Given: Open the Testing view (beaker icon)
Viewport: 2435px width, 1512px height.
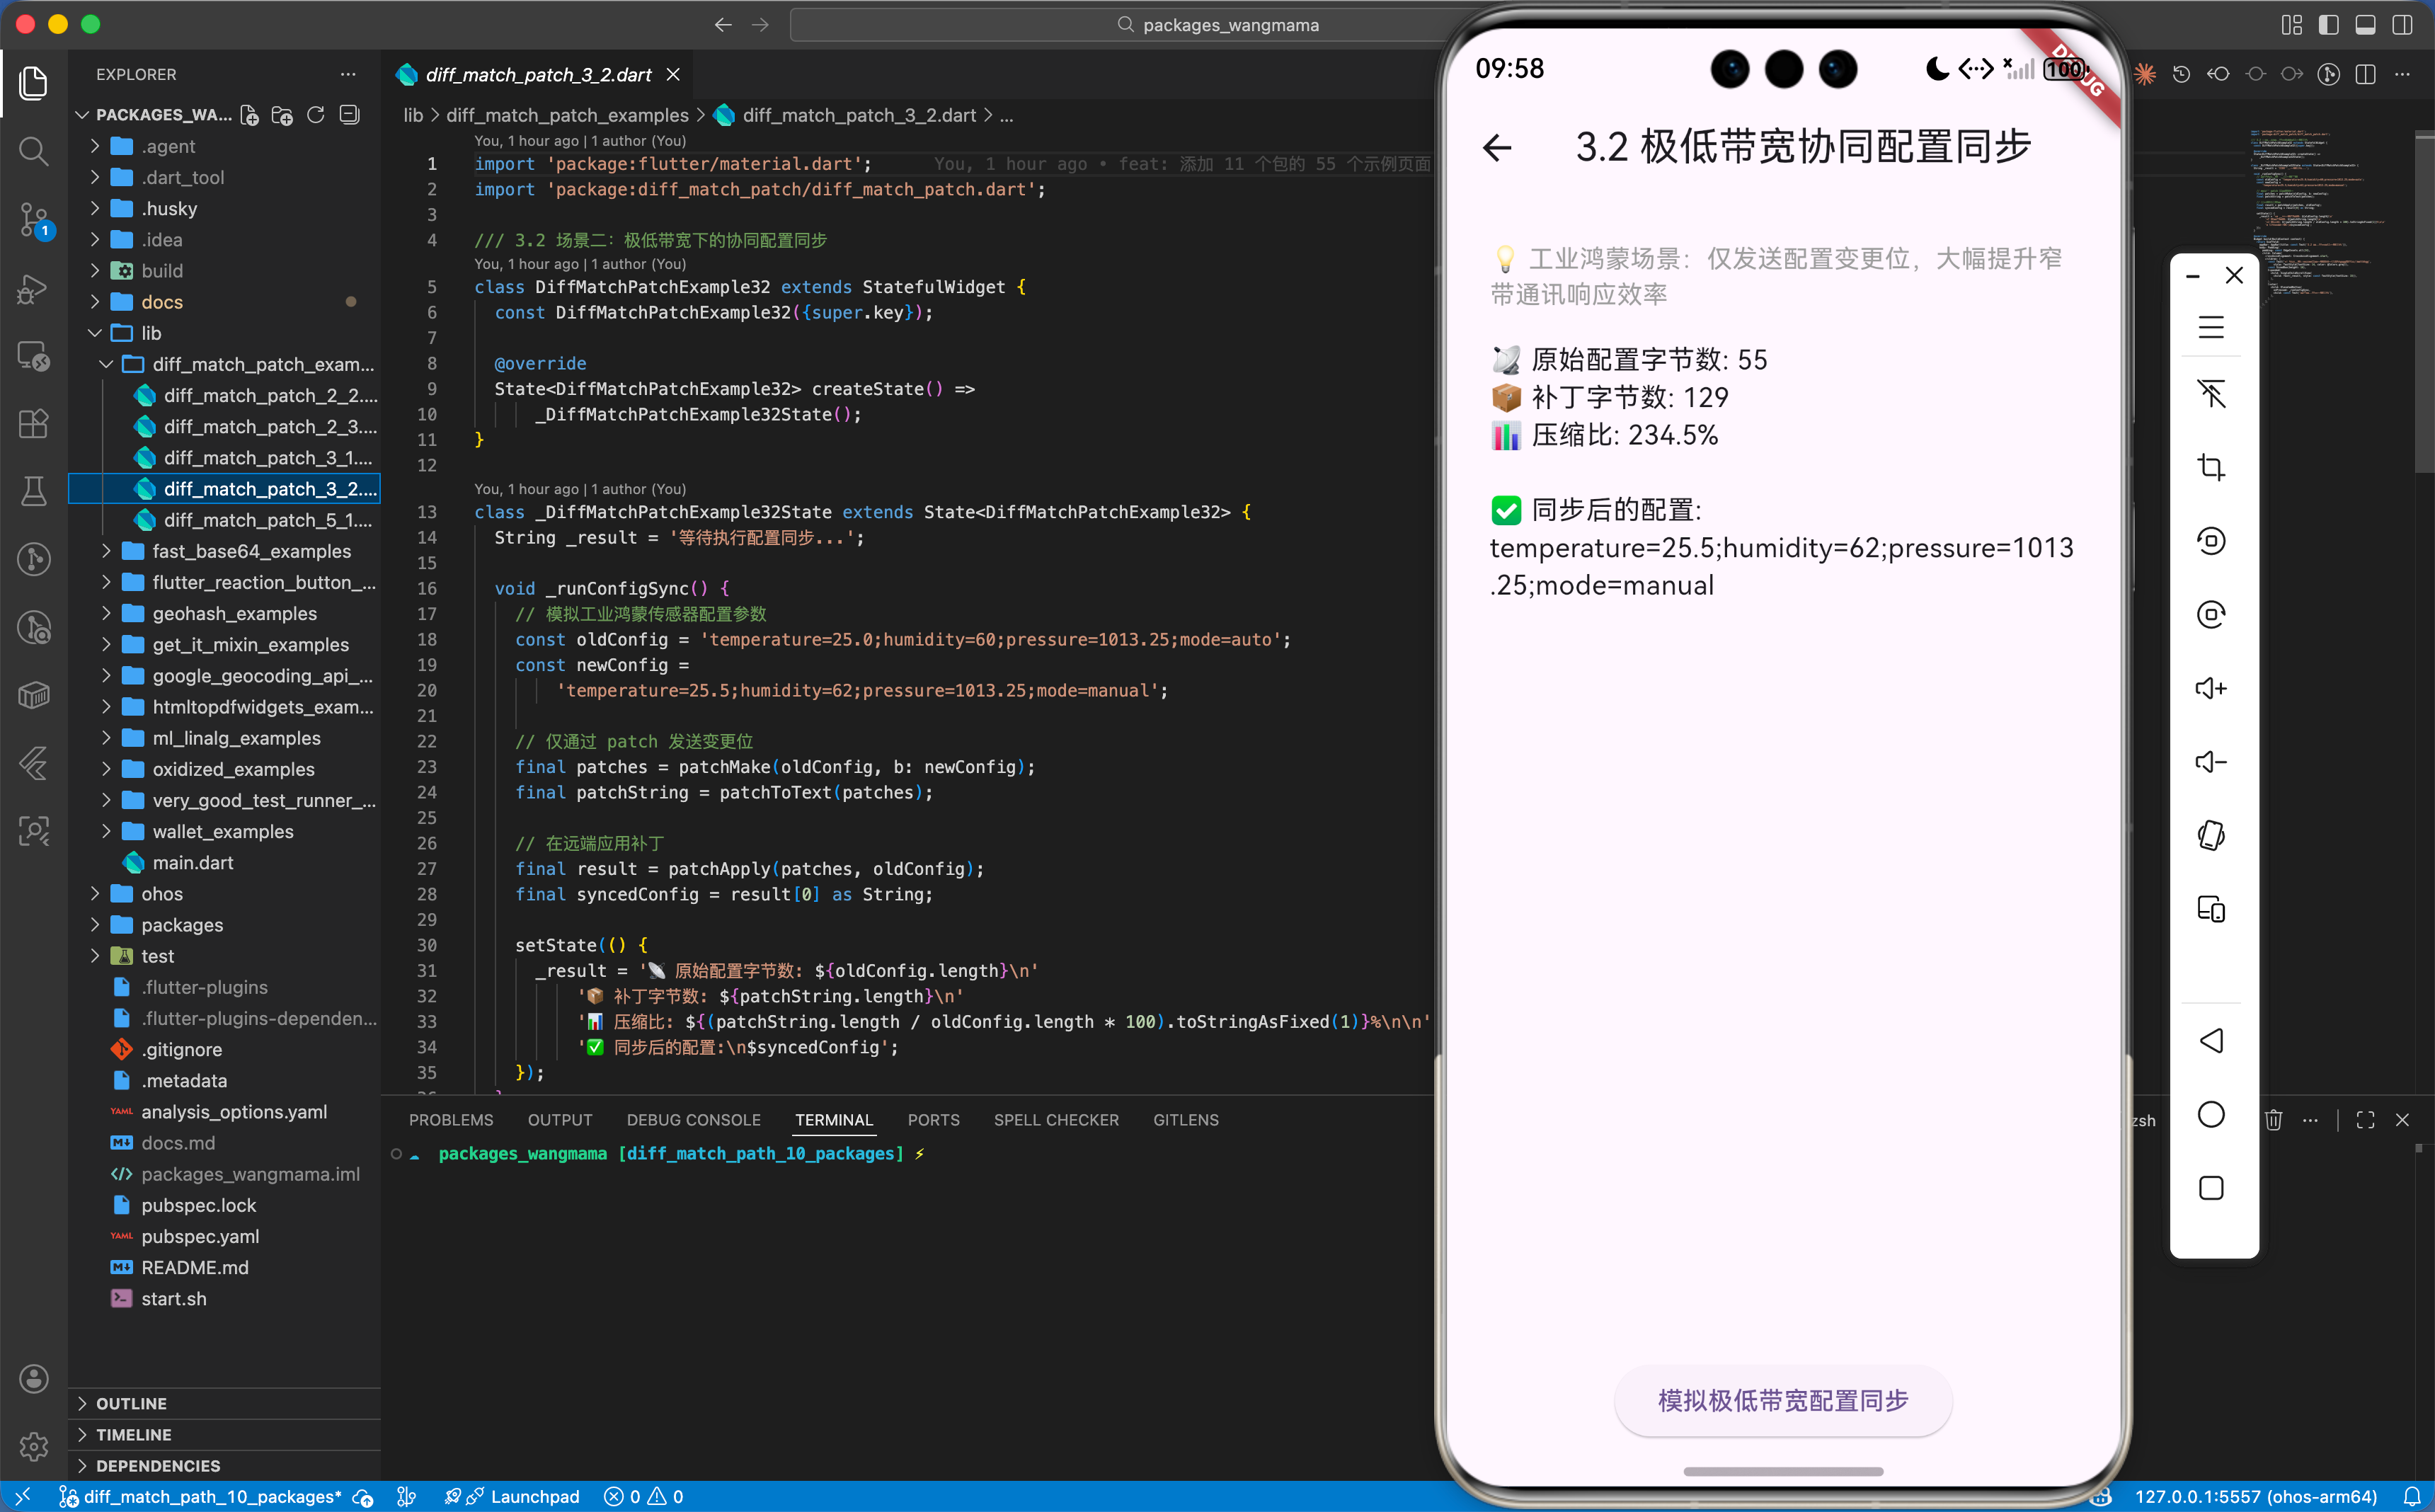Looking at the screenshot, I should pyautogui.click(x=33, y=491).
